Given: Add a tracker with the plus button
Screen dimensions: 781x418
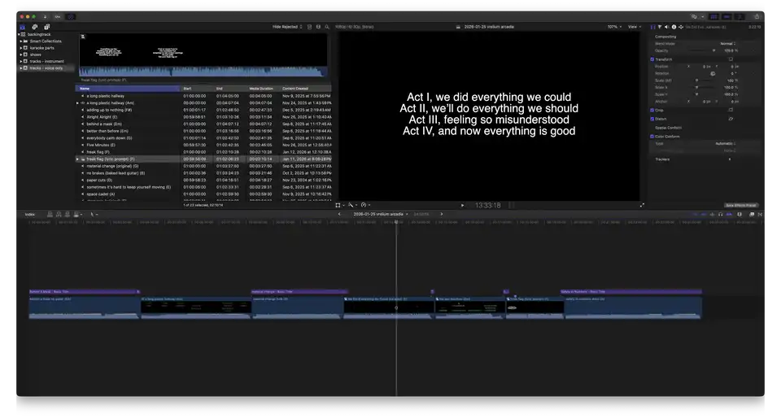Looking at the screenshot, I should [730, 159].
